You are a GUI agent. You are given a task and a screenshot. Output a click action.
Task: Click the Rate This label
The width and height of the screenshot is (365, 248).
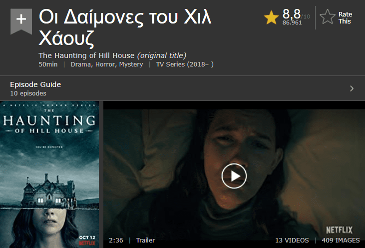click(345, 17)
